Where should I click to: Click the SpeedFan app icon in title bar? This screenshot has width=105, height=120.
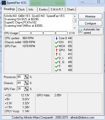pos(4,3)
